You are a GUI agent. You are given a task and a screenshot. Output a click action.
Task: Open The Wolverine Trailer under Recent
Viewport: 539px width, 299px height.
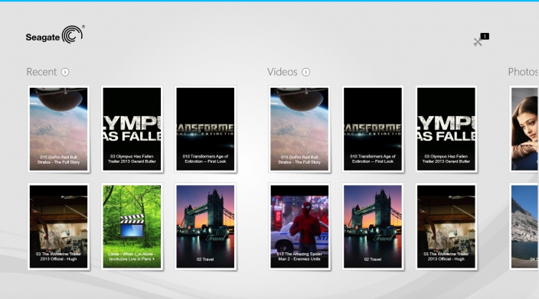pos(59,226)
